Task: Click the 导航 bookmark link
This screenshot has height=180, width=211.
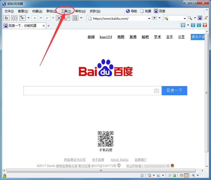Action: (132, 11)
